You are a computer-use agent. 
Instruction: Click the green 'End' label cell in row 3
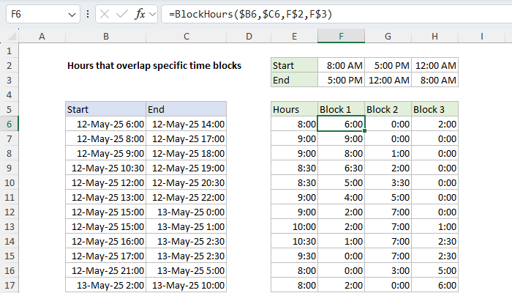coord(294,80)
